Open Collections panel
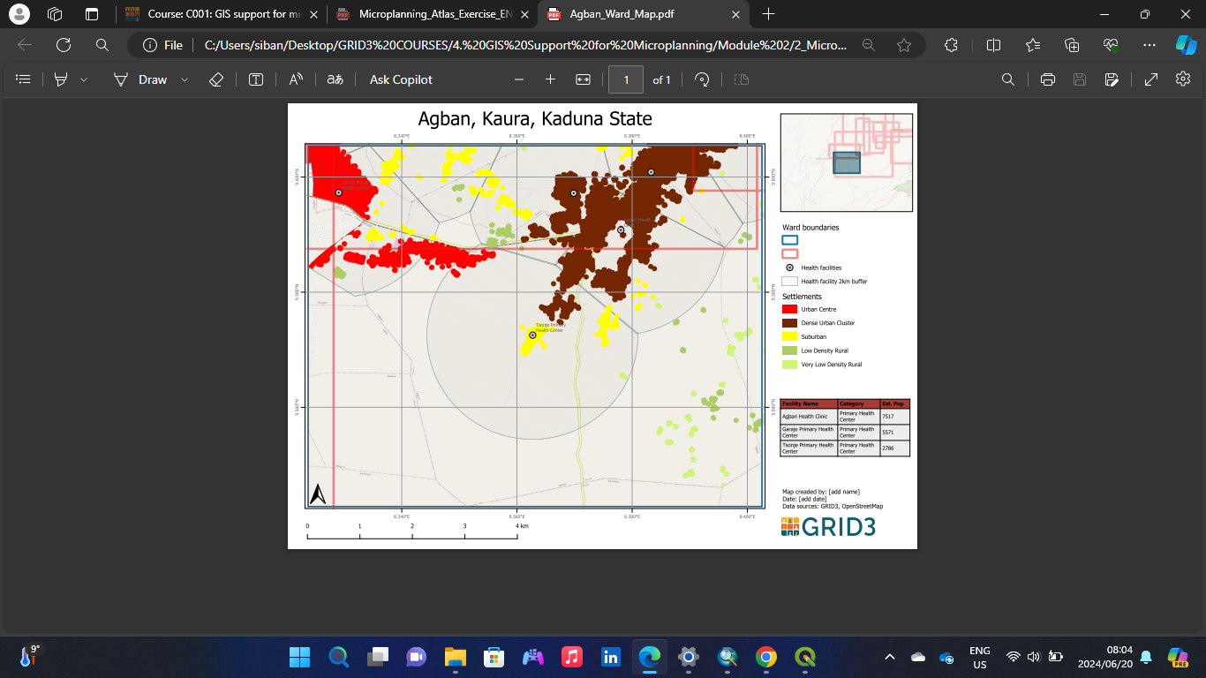Image resolution: width=1206 pixels, height=678 pixels. [1072, 45]
